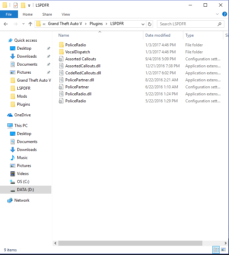Switch to the View ribbon tab
This screenshot has width=229, height=255.
click(x=66, y=14)
